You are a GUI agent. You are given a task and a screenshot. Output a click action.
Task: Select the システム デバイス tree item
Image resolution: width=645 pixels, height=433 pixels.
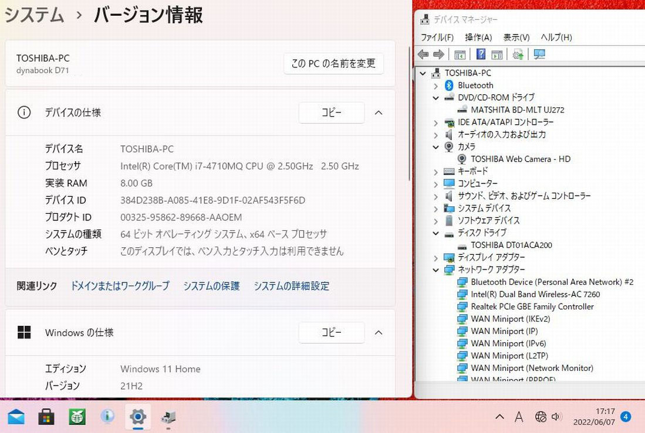tap(484, 208)
